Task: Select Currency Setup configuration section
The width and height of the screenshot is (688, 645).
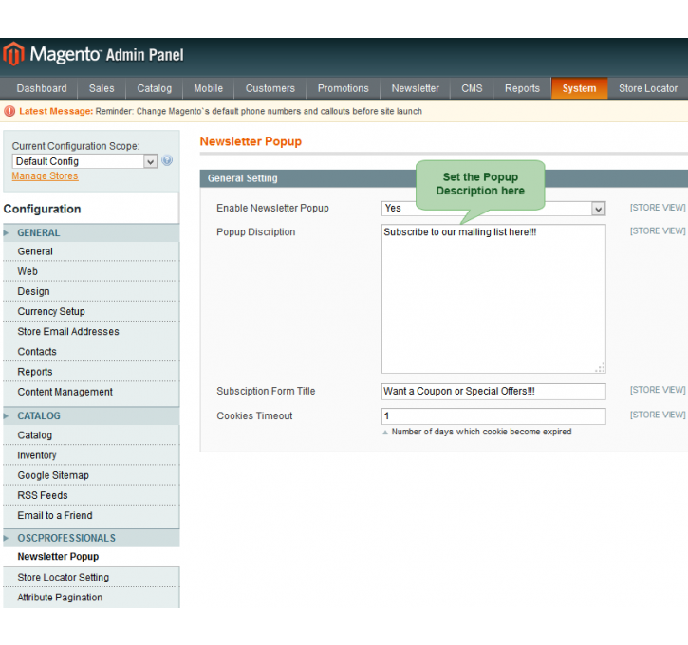Action: tap(91, 312)
